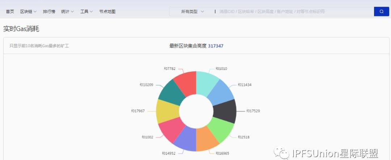Go to the 首页 home page
The height and width of the screenshot is (160, 391).
click(10, 12)
